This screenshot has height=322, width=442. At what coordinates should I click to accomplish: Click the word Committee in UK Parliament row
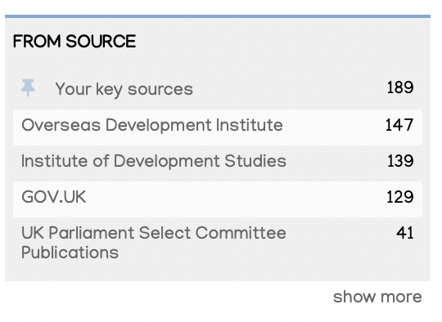click(241, 233)
